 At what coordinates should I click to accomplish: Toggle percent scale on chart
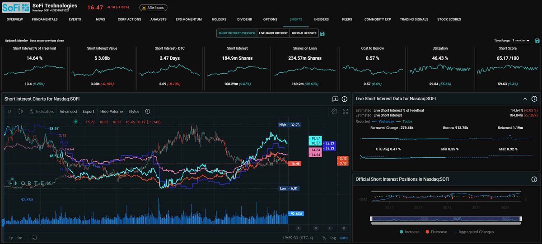324,238
